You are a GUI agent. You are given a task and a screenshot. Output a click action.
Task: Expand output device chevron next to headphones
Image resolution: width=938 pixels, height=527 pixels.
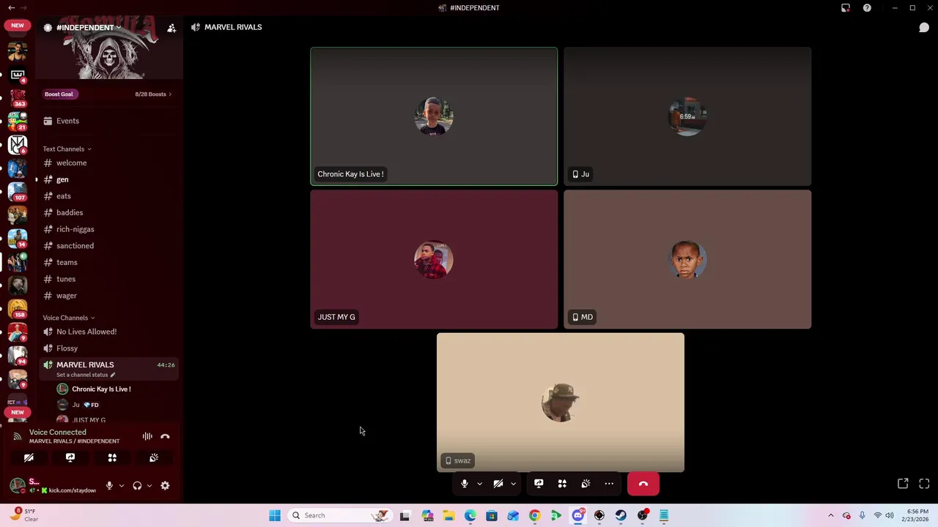(149, 485)
